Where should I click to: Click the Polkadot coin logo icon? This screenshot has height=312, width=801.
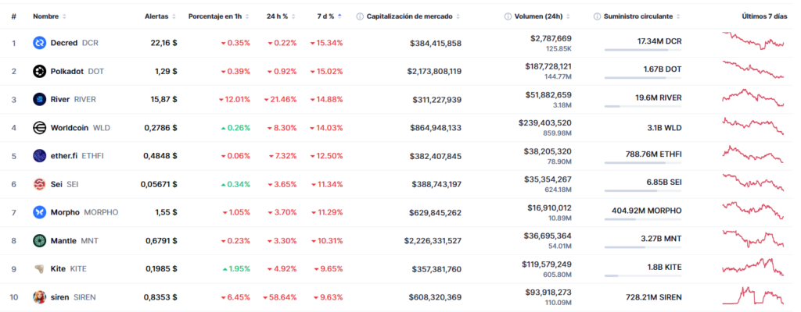[x=39, y=71]
